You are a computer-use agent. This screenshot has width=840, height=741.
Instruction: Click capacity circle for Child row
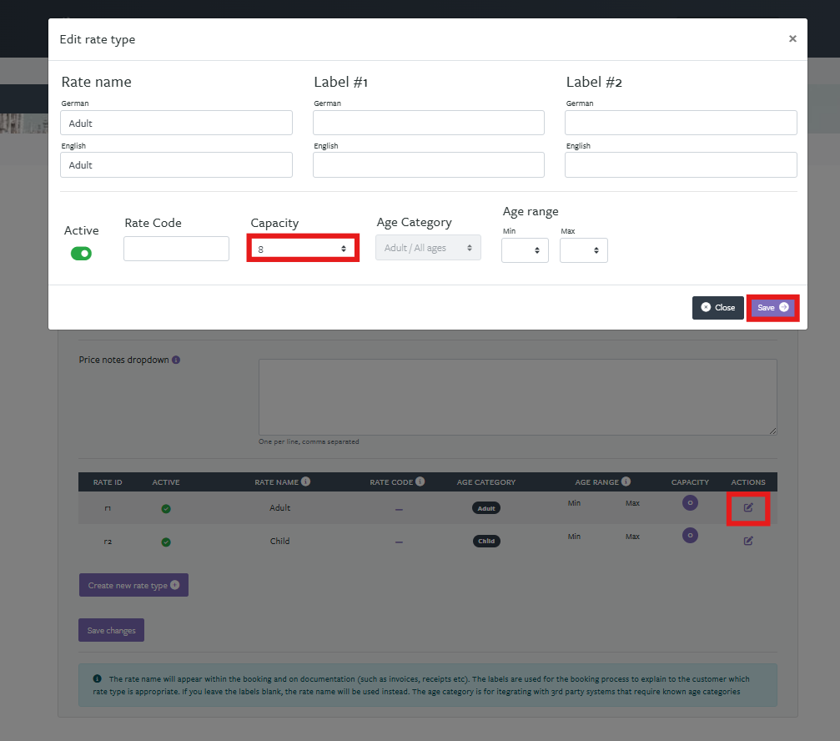coord(690,535)
